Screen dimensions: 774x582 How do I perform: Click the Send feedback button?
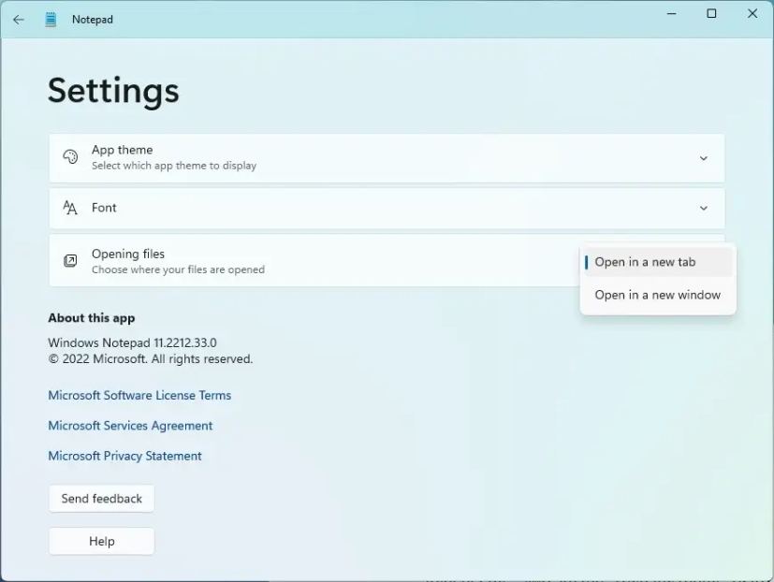[102, 499]
